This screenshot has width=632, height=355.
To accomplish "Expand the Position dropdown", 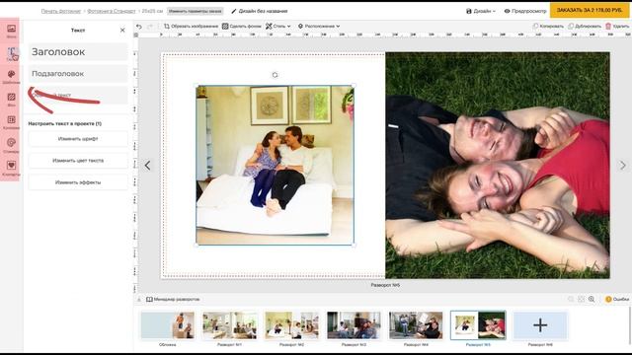I will point(319,27).
